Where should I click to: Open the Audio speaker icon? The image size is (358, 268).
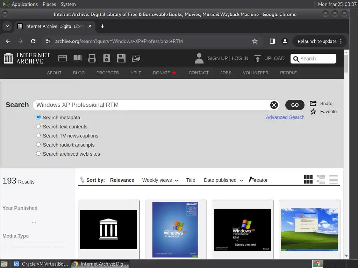pos(106,58)
